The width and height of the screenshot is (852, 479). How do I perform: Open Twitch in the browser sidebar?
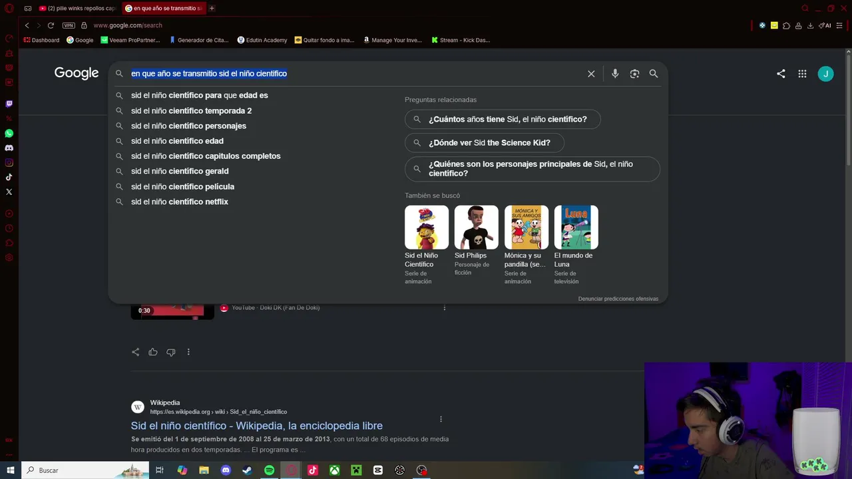point(9,104)
